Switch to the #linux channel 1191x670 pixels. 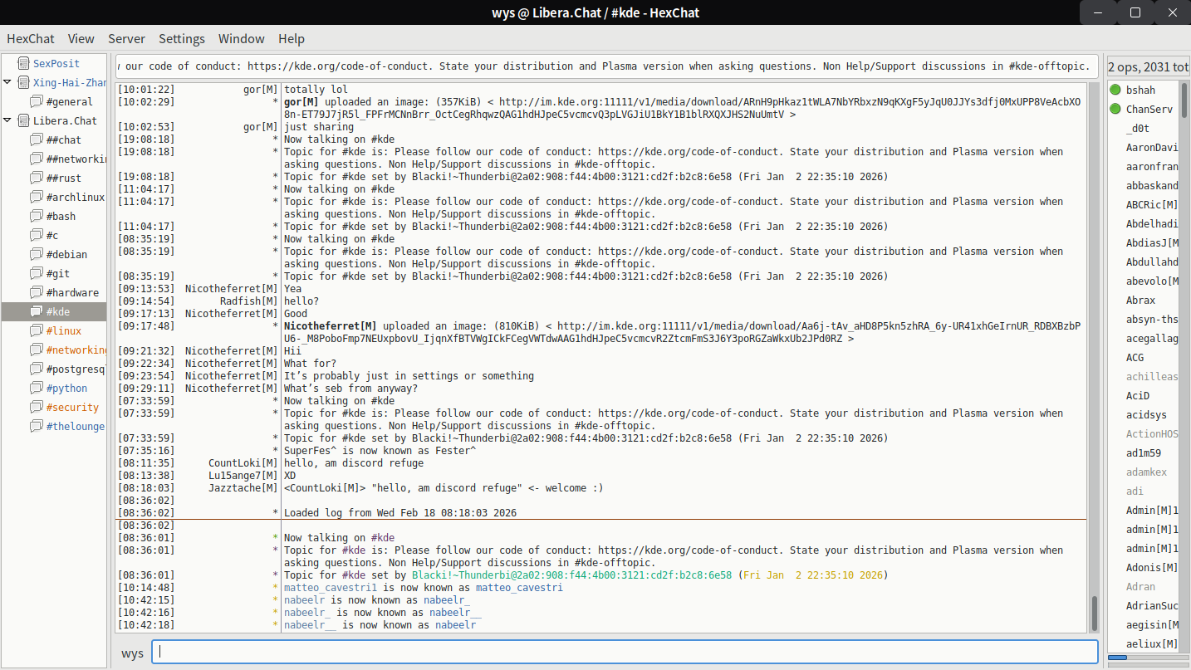click(x=63, y=330)
